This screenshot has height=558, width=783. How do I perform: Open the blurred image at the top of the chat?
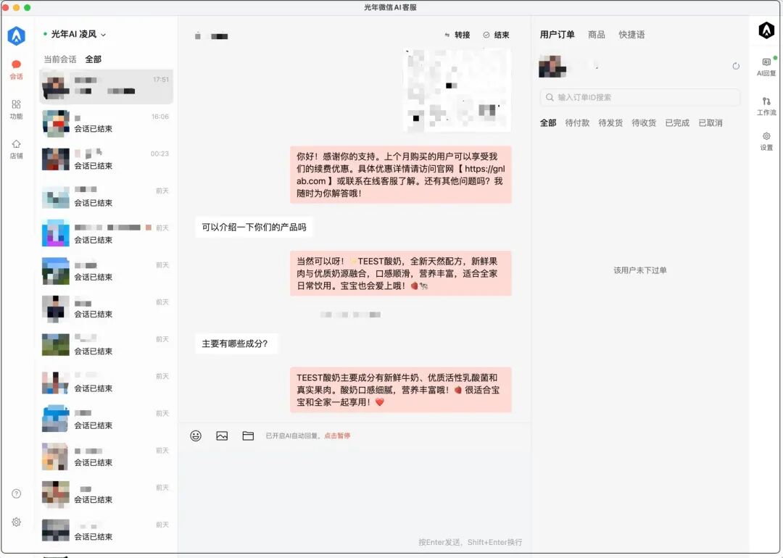pyautogui.click(x=457, y=90)
